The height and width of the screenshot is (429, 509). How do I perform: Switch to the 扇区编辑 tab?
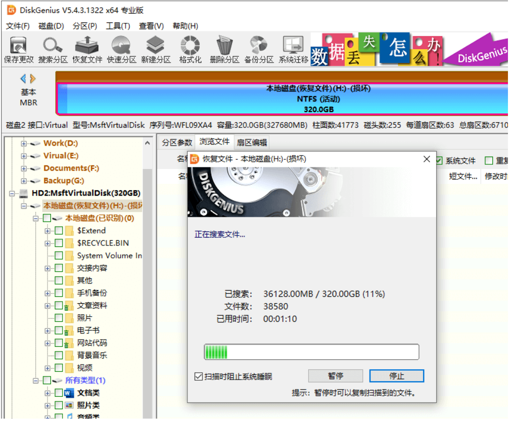[252, 142]
